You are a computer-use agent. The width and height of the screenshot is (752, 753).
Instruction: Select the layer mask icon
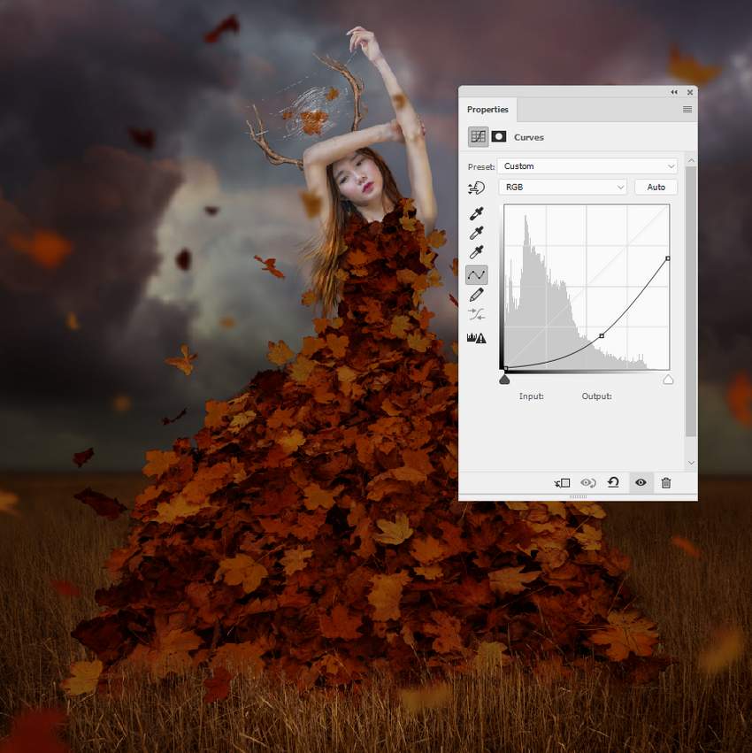click(498, 137)
